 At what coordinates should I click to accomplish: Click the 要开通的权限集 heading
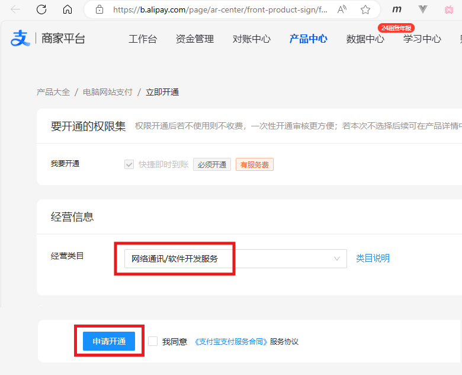pyautogui.click(x=88, y=126)
